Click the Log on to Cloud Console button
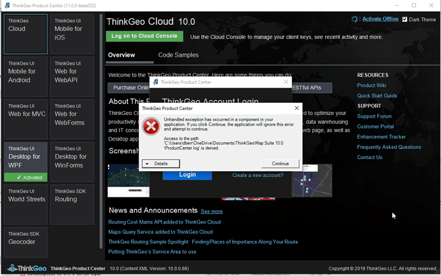The image size is (441, 276). pos(144,36)
